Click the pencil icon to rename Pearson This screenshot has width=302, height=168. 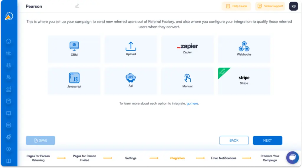pyautogui.click(x=77, y=6)
